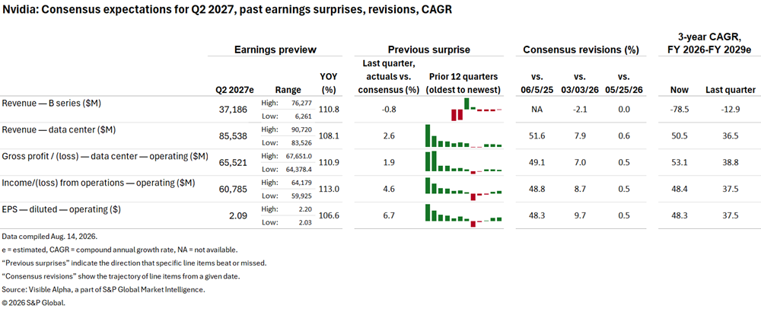This screenshot has width=761, height=309.
Task: Select the YOY value 106.6
Action: [x=330, y=216]
